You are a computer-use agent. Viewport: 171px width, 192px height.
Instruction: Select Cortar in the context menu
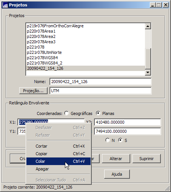click(59, 146)
